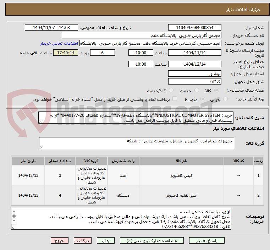The image size is (270, 250).
Task: Click the دستگاه unit cell
Action: [x=123, y=195]
